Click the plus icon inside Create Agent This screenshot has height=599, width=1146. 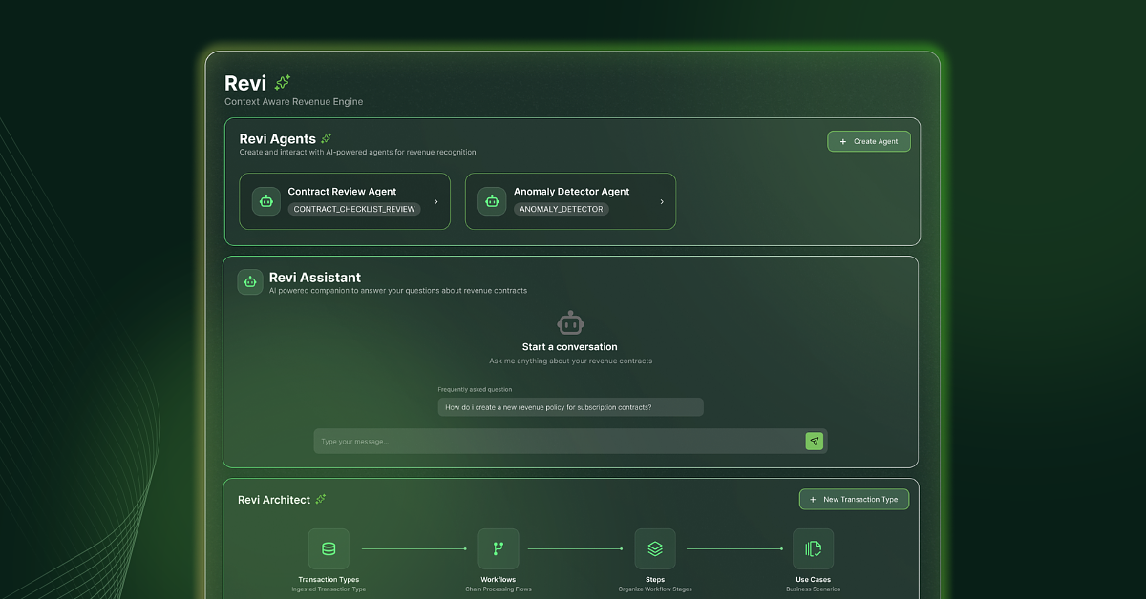(842, 140)
